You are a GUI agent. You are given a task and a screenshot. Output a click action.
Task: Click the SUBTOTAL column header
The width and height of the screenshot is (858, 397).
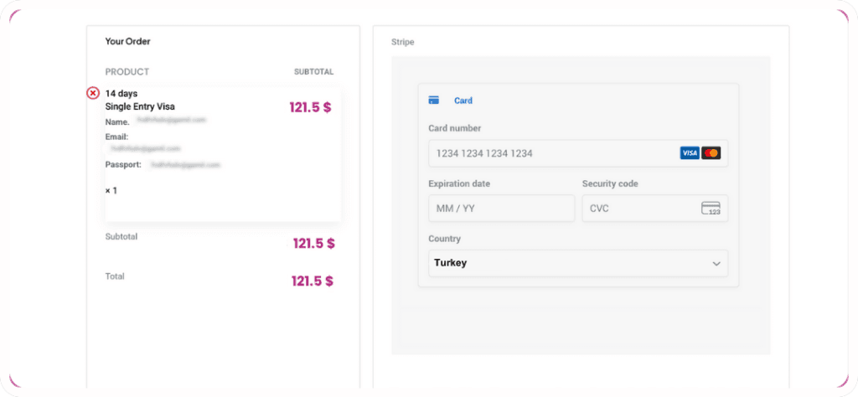click(313, 72)
